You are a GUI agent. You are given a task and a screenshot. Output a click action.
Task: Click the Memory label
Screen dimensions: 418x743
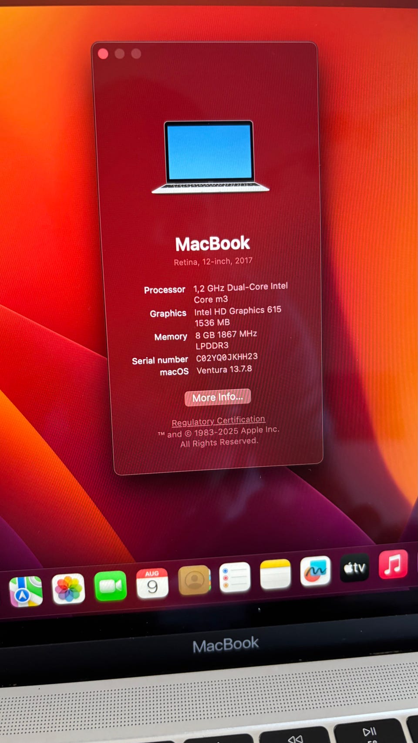(171, 337)
